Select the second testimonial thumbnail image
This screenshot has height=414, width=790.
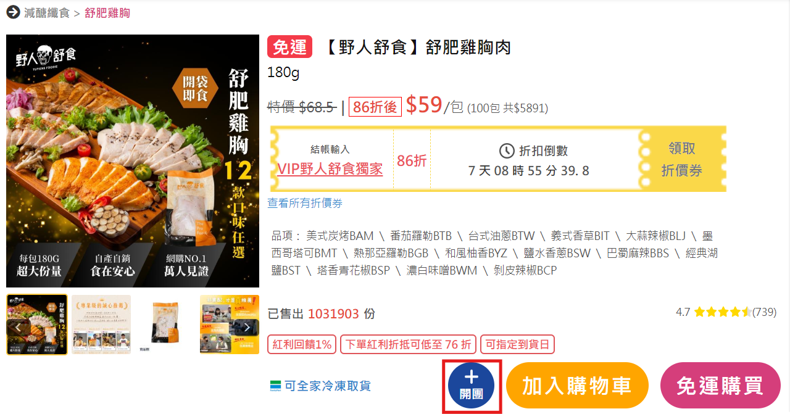tap(101, 325)
